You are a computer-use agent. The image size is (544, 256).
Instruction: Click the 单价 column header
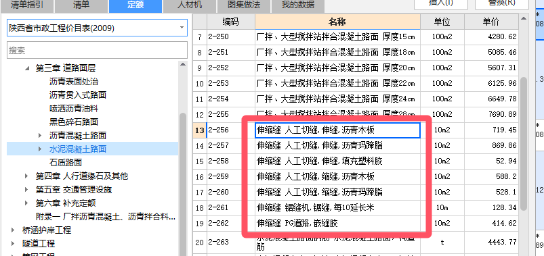coord(491,22)
